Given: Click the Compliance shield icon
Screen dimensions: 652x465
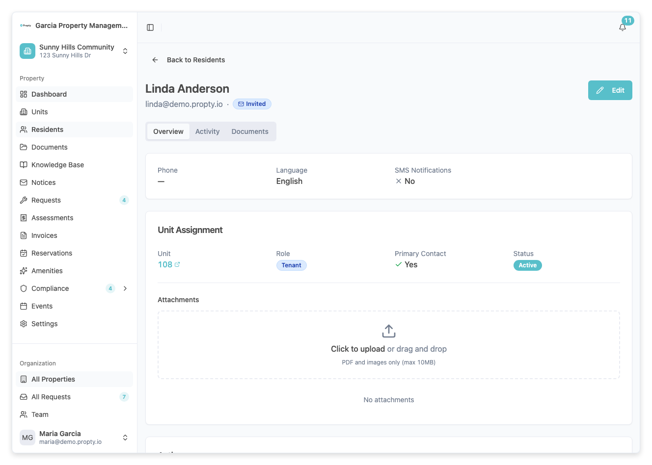Looking at the screenshot, I should pyautogui.click(x=24, y=288).
